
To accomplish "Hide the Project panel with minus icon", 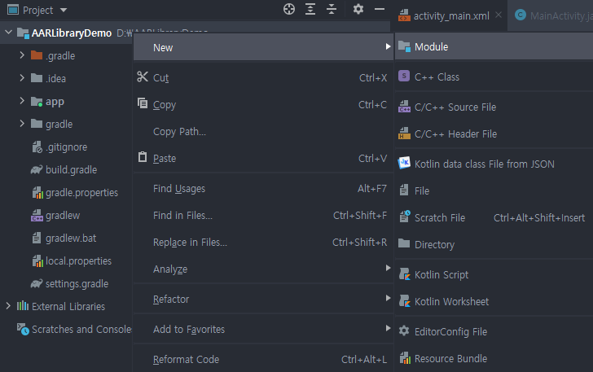I will click(380, 9).
